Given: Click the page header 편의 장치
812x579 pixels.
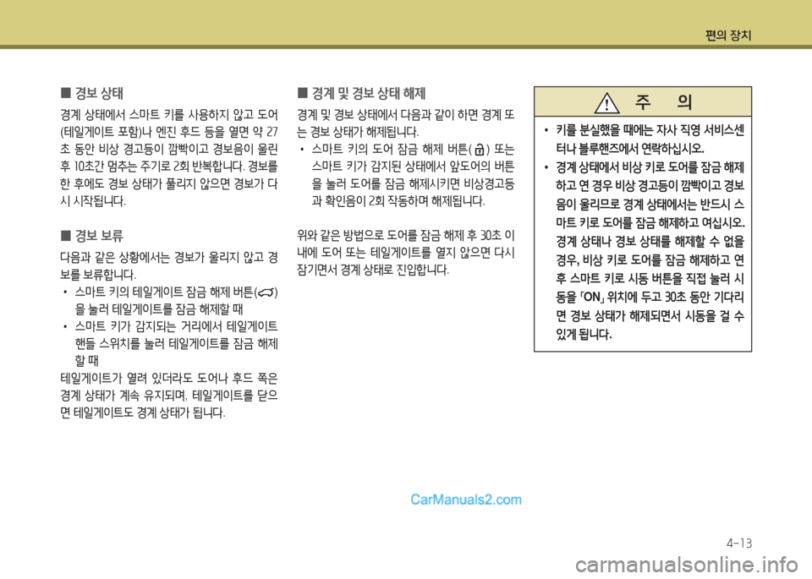Looking at the screenshot, I should [728, 36].
